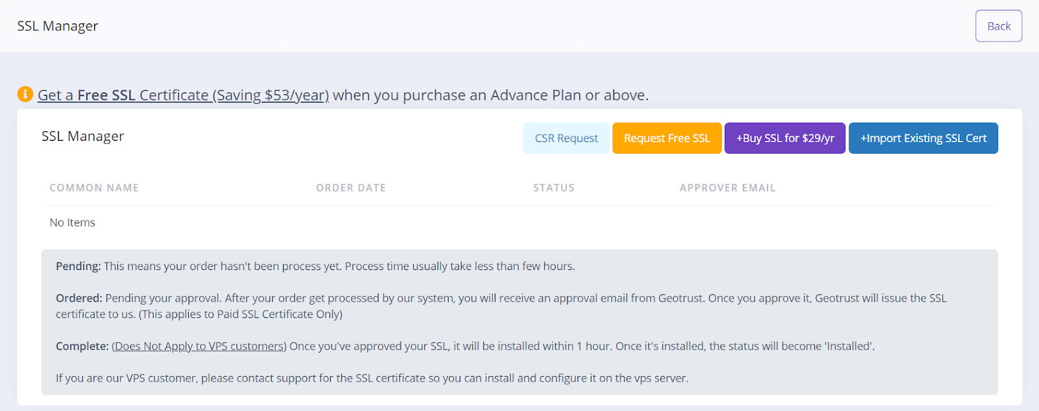Click the Approver Email column header
The image size is (1039, 411).
tap(727, 188)
